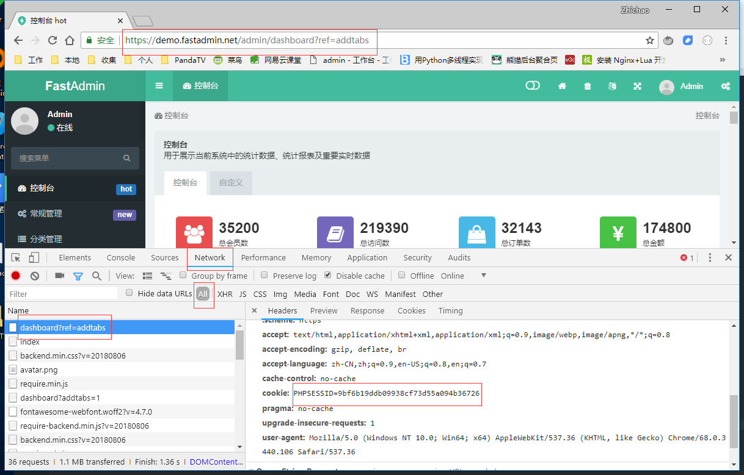
Task: Click the capture screenshots camera icon
Action: point(59,276)
